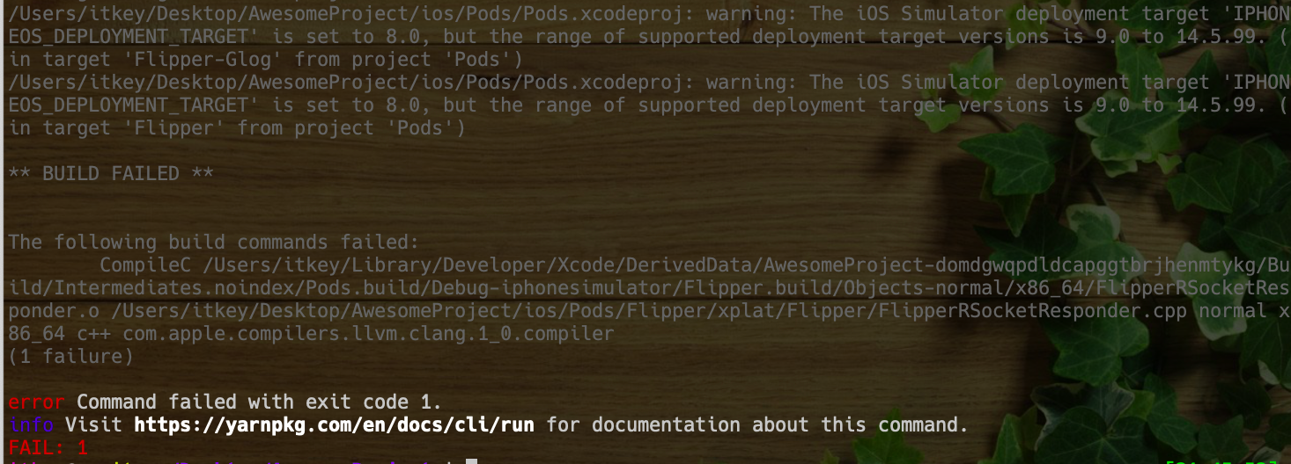Viewport: 1291px width, 464px height.
Task: Open the yarnpkg.com docs cli run link
Action: [x=335, y=425]
